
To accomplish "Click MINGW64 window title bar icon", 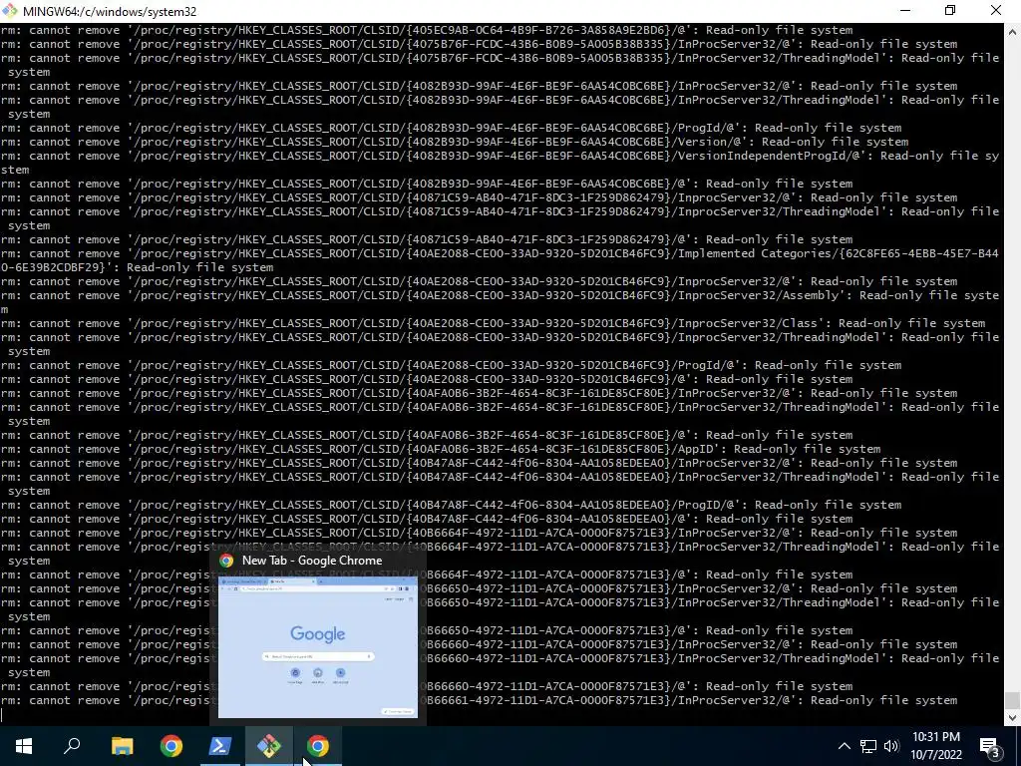I will (10, 10).
